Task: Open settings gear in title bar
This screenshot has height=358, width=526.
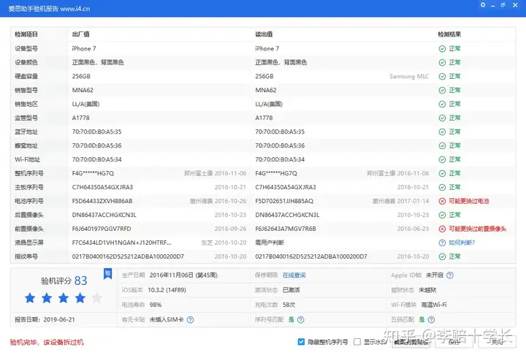Action: (x=483, y=5)
